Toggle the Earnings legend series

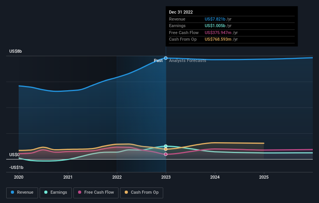tap(56, 193)
